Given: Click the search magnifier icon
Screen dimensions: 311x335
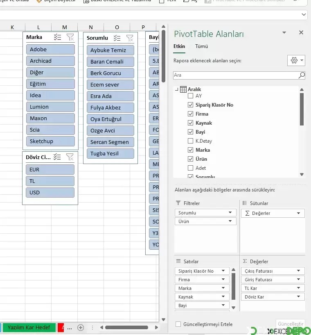Looking at the screenshot, I should coord(302,75).
